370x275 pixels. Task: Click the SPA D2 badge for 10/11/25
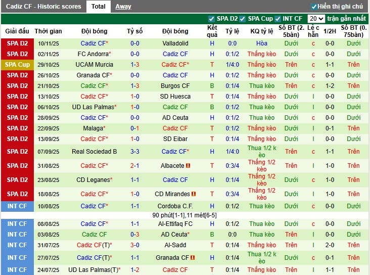pos(17,43)
